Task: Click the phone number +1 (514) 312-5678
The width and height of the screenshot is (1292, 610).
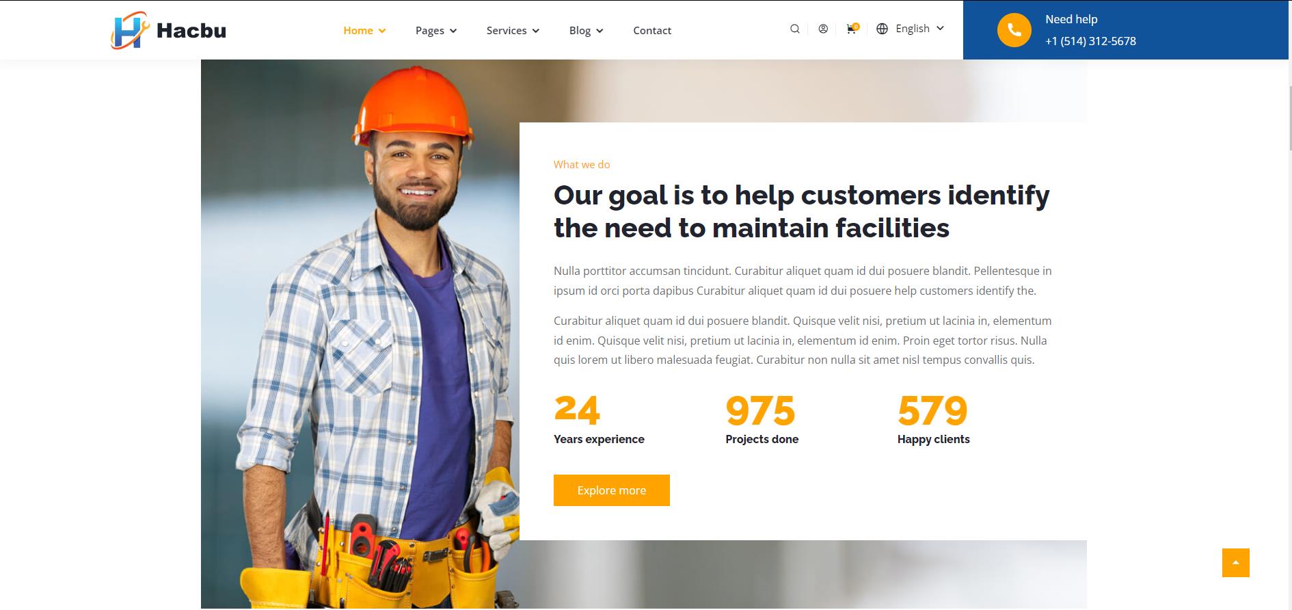Action: [1090, 41]
